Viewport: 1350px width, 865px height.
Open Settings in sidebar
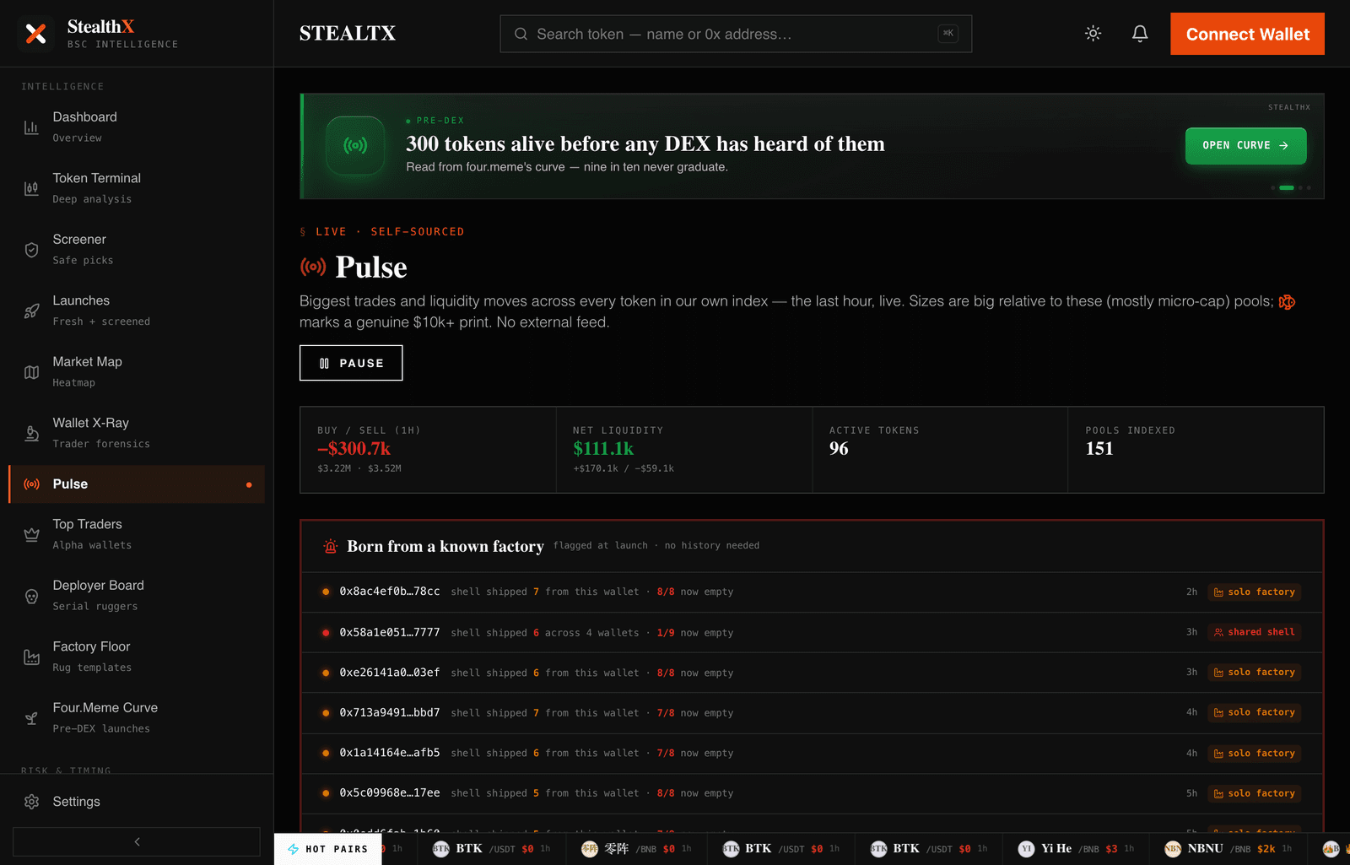coord(137,802)
